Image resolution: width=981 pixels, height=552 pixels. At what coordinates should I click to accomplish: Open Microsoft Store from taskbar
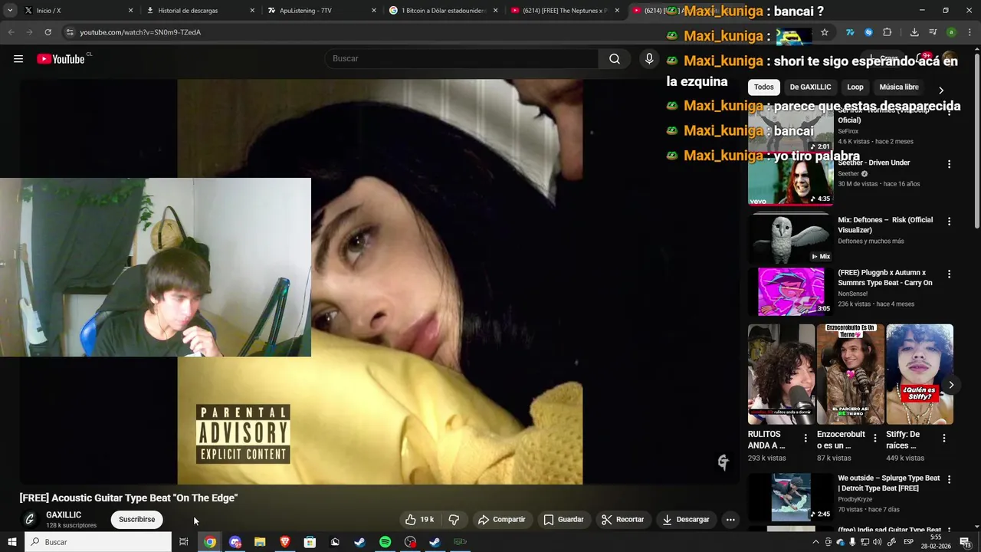click(x=310, y=542)
